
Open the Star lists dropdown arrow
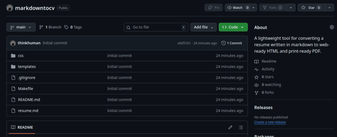(329, 8)
